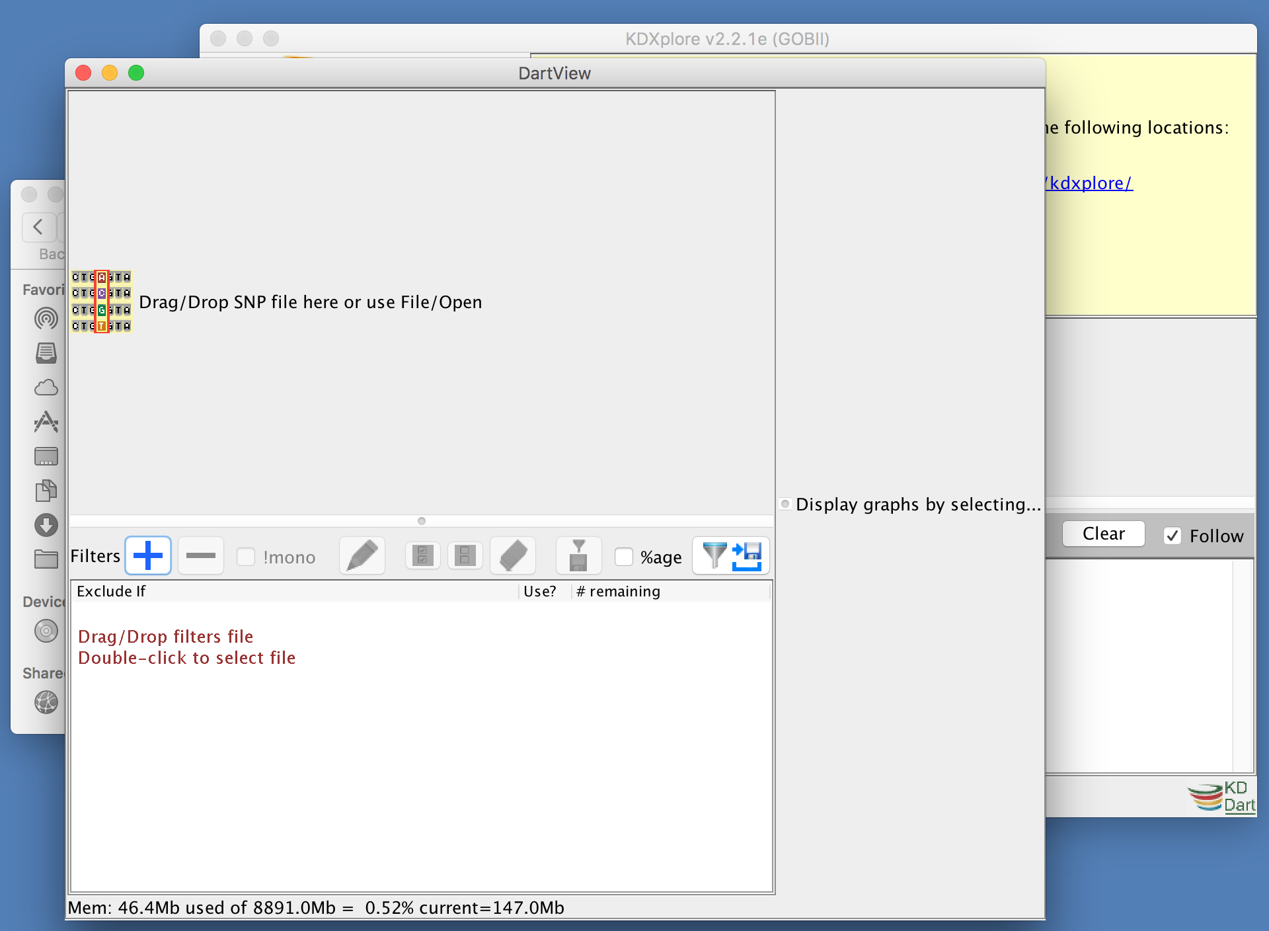Add a new filter with the blue plus button
The height and width of the screenshot is (931, 1269).
click(148, 555)
